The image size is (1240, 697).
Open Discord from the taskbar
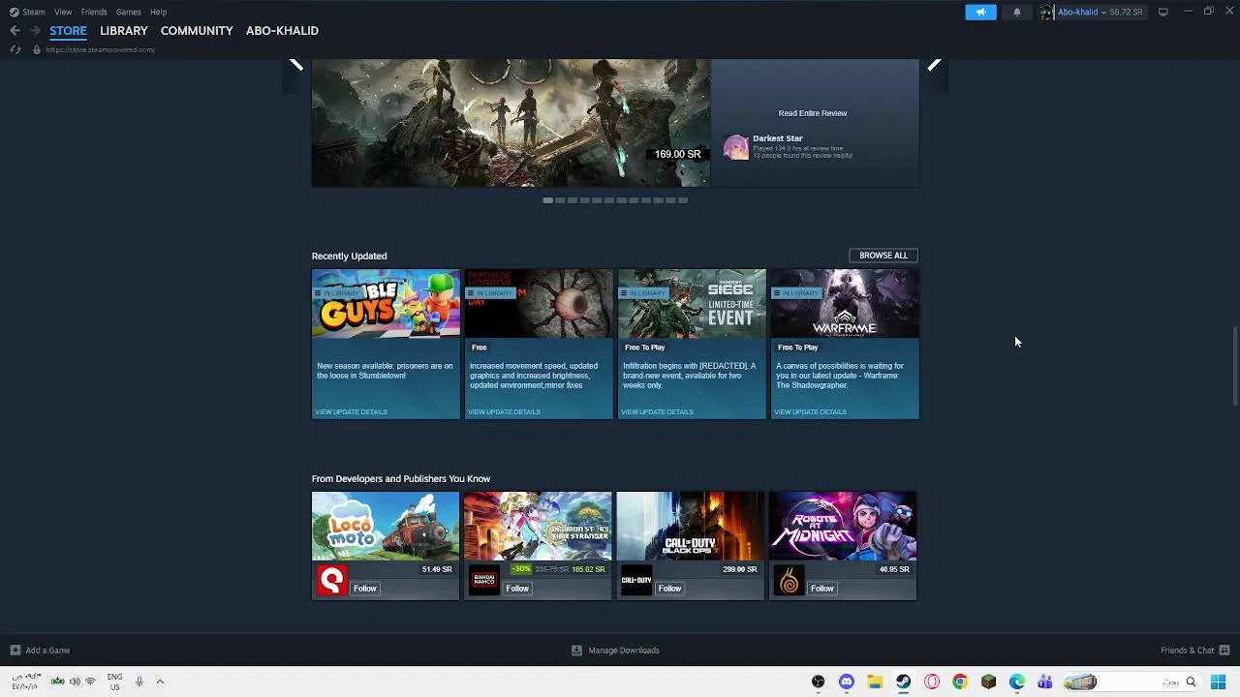point(847,682)
